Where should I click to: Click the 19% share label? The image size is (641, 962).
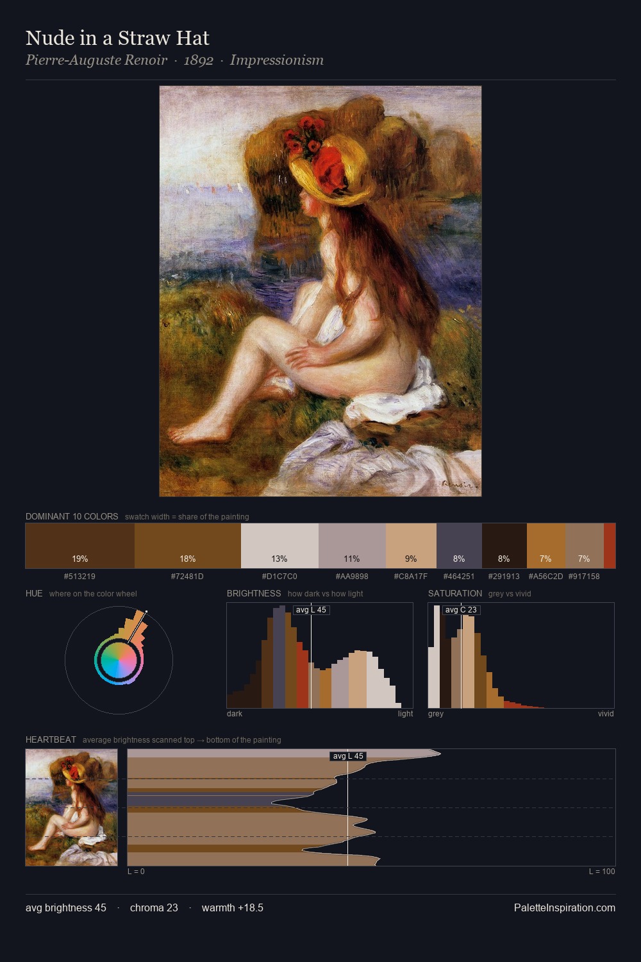click(80, 559)
